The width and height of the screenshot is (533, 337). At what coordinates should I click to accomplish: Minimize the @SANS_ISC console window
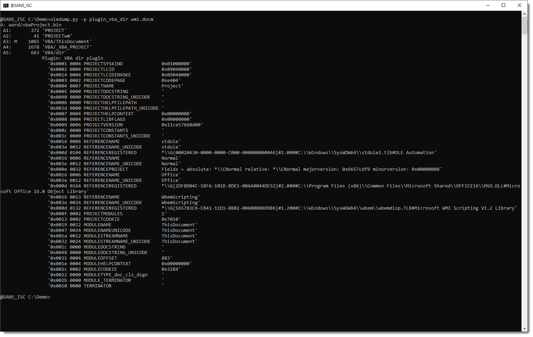(487, 6)
